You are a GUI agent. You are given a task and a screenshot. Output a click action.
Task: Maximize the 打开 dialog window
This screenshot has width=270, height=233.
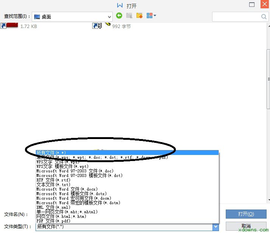click(252, 5)
